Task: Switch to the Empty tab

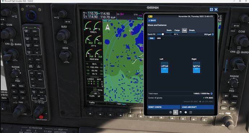Action: (192, 30)
